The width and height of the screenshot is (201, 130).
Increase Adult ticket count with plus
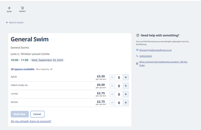pos(126,77)
